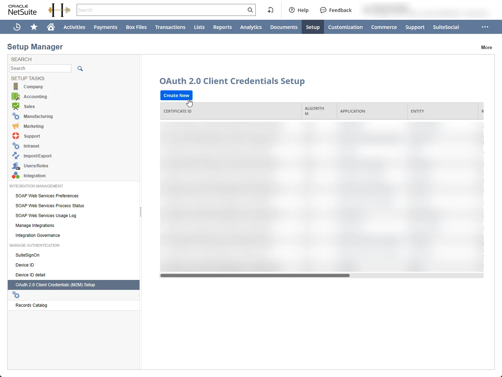Click the global search magnifier icon
Screen dimensions: 502x377
(250, 10)
